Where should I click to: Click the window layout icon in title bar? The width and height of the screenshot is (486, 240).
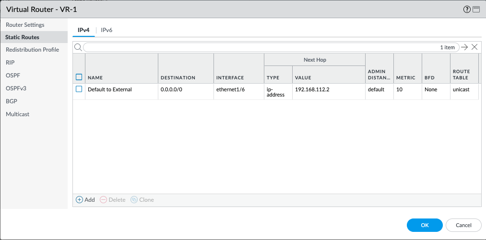[476, 9]
